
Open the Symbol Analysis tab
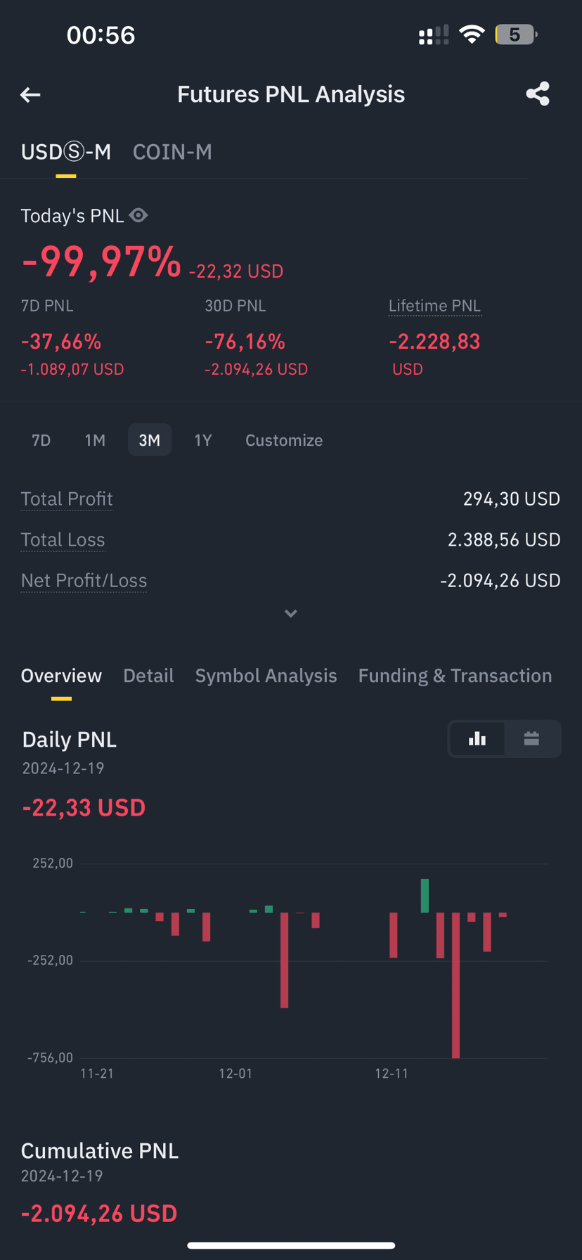coord(266,676)
